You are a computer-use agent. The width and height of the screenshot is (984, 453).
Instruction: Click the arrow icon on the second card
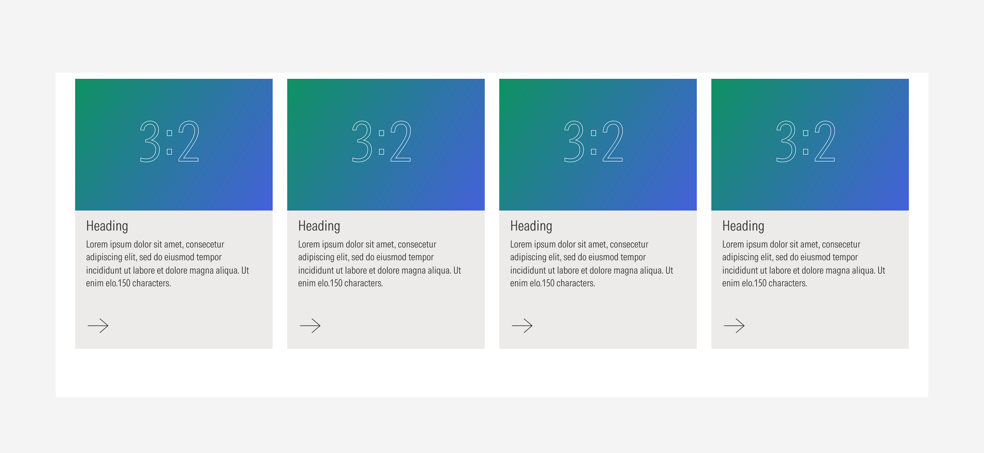click(x=311, y=326)
